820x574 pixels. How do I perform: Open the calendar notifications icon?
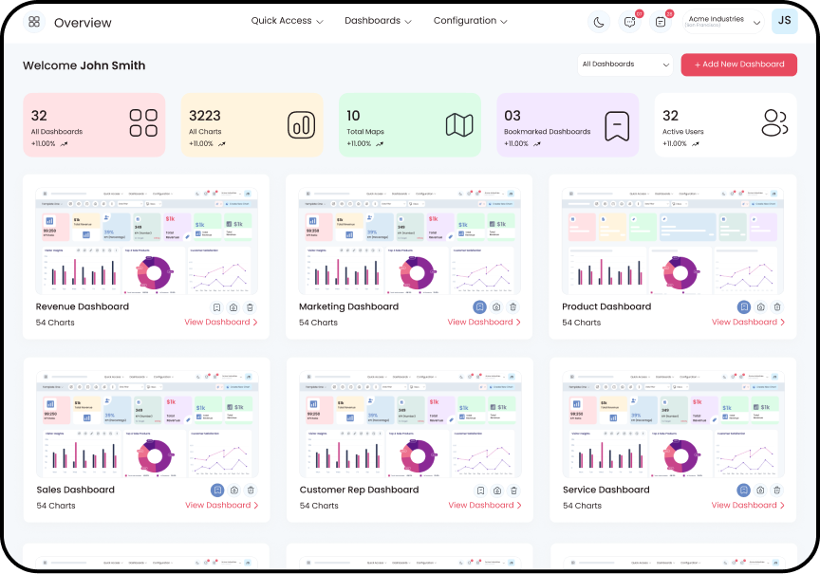point(661,22)
